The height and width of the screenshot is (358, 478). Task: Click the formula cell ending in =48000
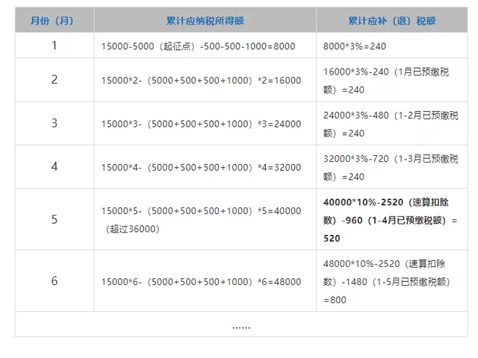pos(201,281)
